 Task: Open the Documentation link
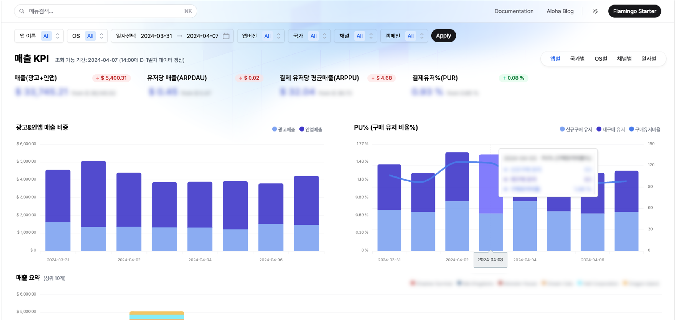pos(514,11)
